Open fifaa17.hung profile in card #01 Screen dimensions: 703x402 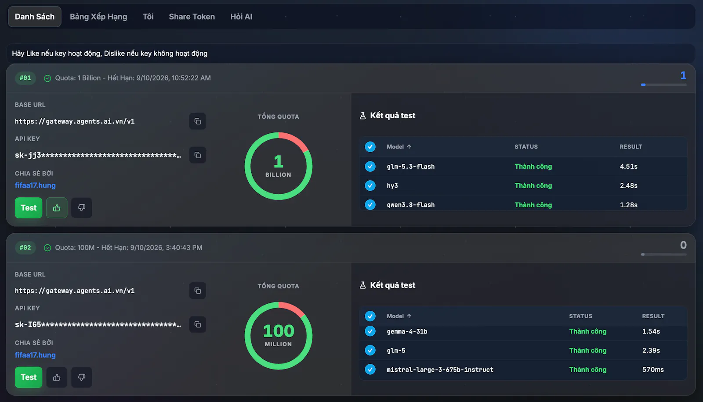[35, 185]
